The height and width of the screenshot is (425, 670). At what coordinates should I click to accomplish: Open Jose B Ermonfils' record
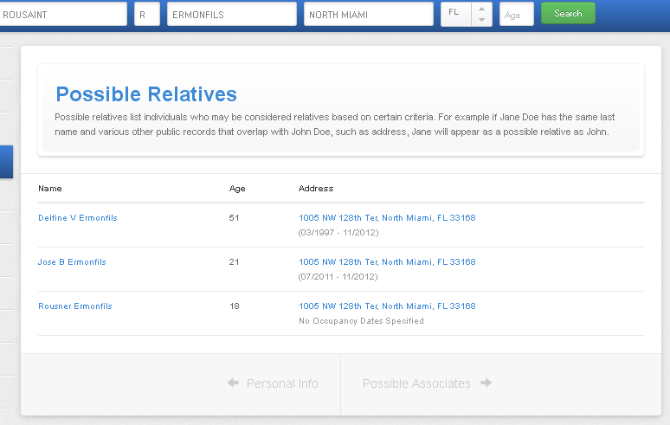[x=72, y=262]
